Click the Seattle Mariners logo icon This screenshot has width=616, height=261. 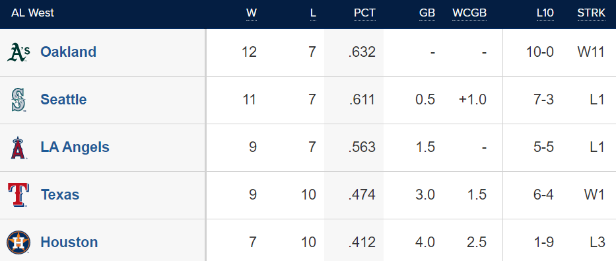tap(18, 100)
